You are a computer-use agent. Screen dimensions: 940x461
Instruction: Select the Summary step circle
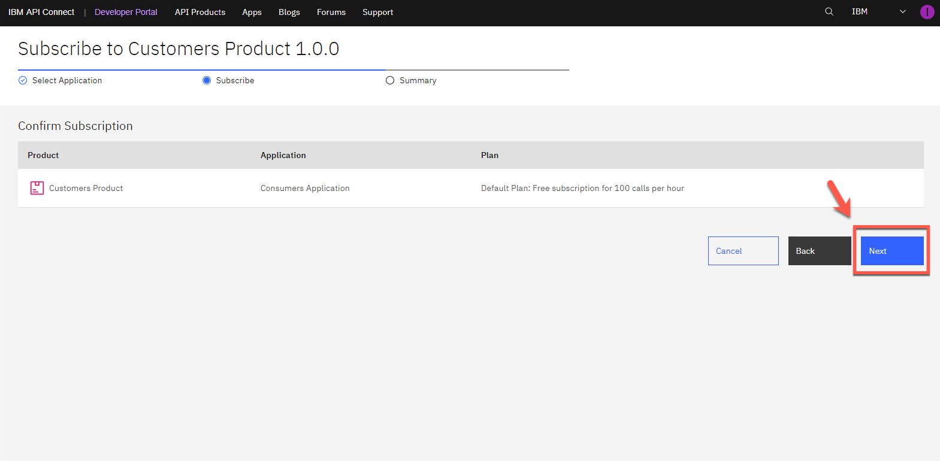[x=390, y=80]
